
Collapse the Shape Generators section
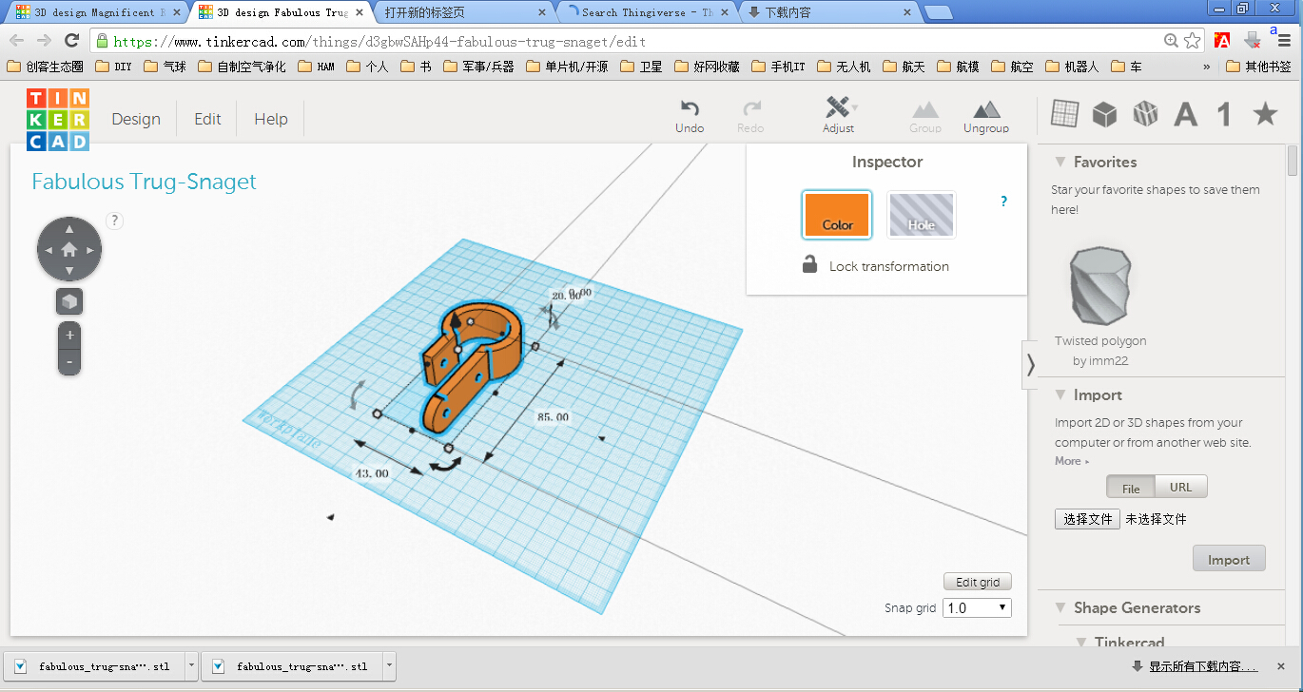click(x=1060, y=608)
